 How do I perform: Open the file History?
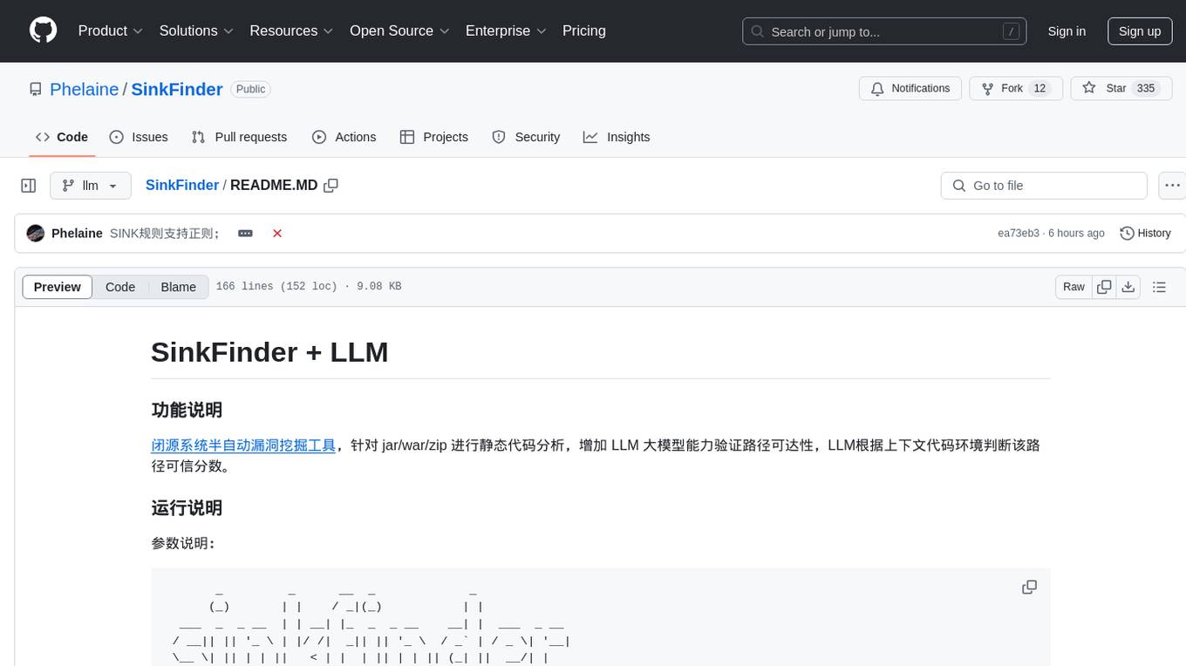pos(1145,234)
